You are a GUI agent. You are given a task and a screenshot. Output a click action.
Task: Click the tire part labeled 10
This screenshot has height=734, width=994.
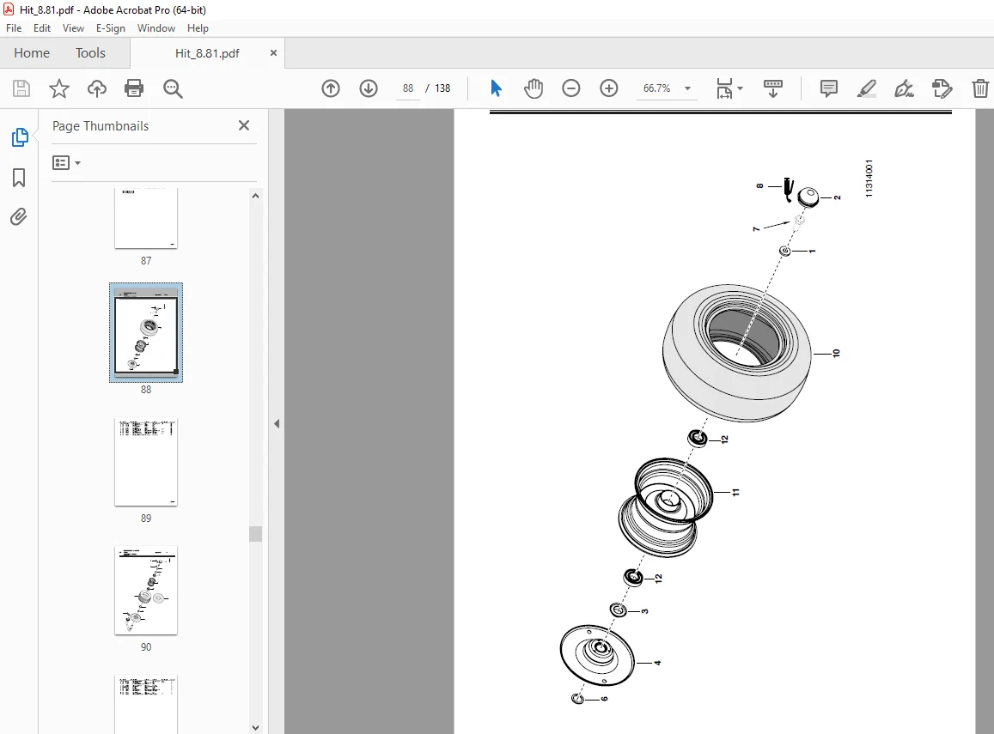click(x=737, y=353)
